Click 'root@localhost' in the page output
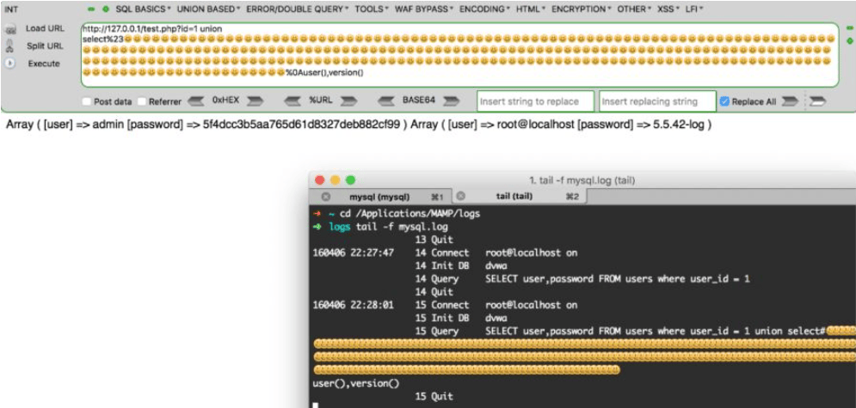Image resolution: width=856 pixels, height=408 pixels. [536, 125]
